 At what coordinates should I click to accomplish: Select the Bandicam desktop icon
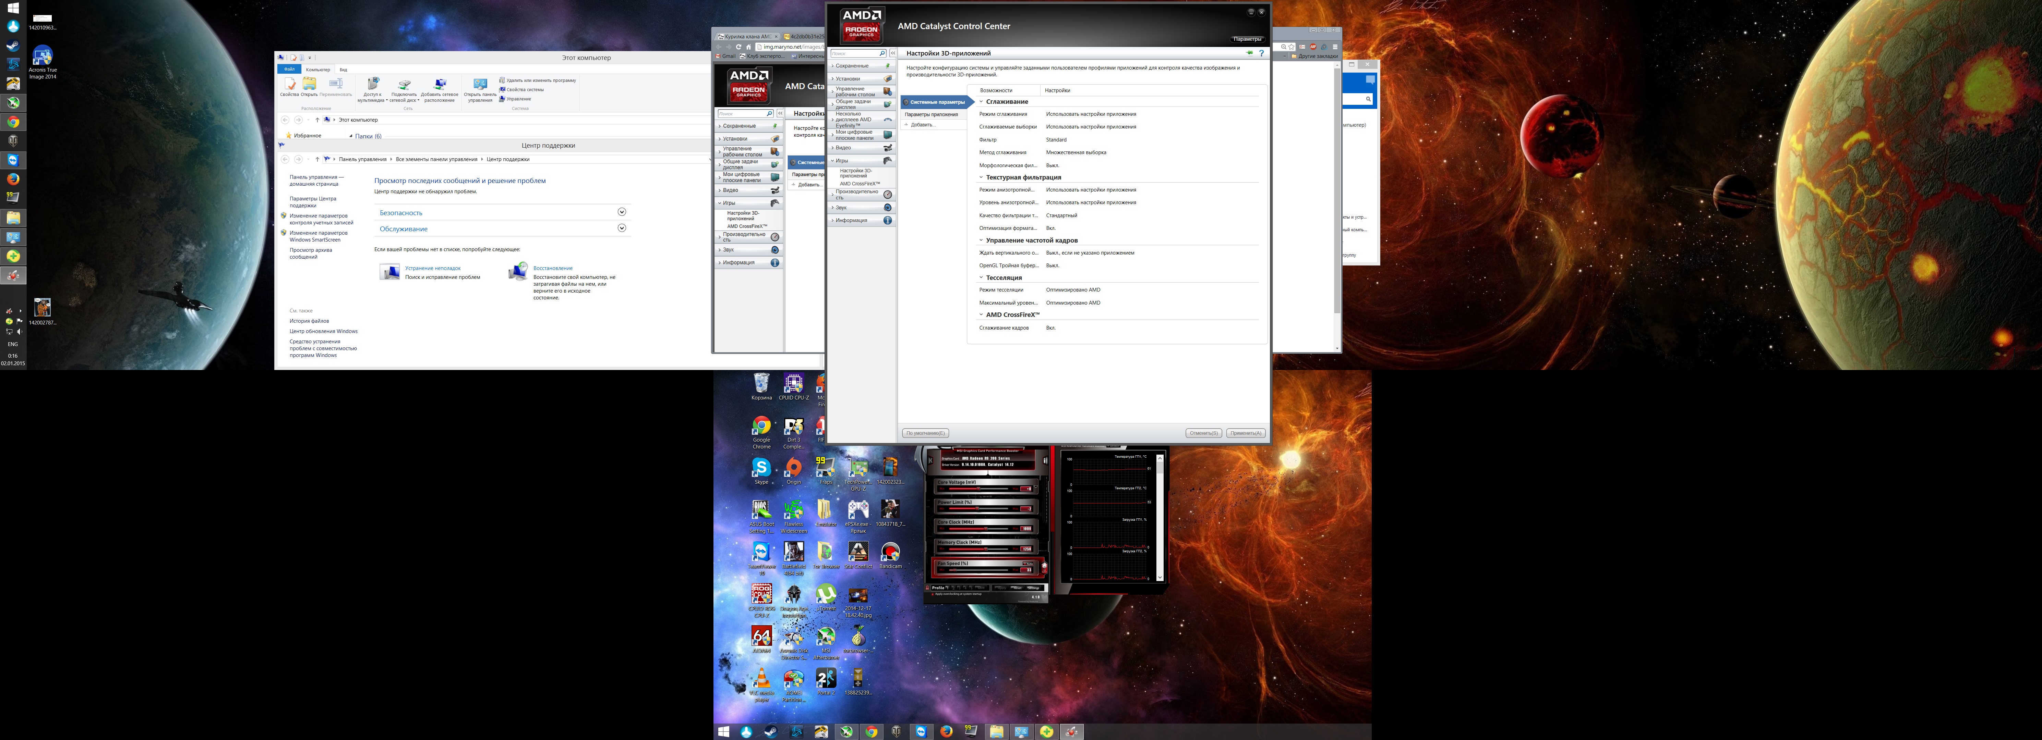coord(890,555)
